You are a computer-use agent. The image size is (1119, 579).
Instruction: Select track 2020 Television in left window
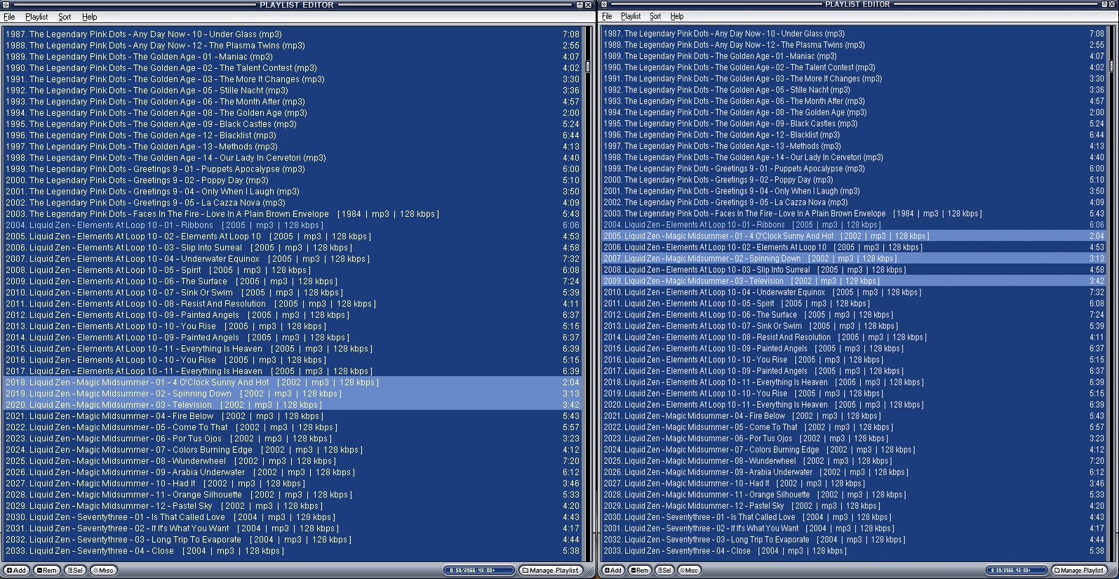tap(293, 404)
